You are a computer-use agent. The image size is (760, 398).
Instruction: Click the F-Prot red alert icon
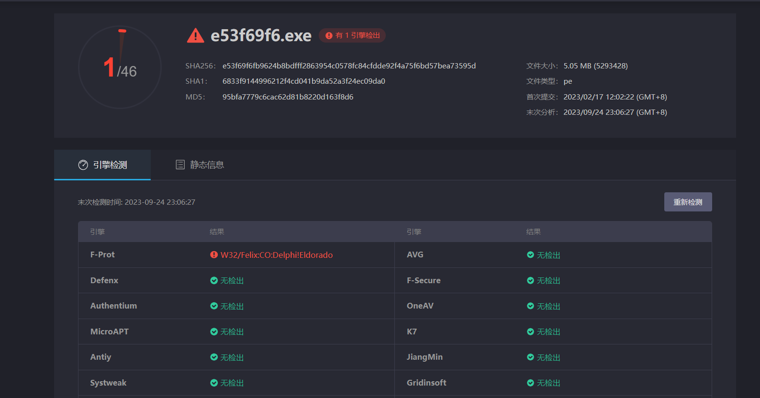(214, 255)
